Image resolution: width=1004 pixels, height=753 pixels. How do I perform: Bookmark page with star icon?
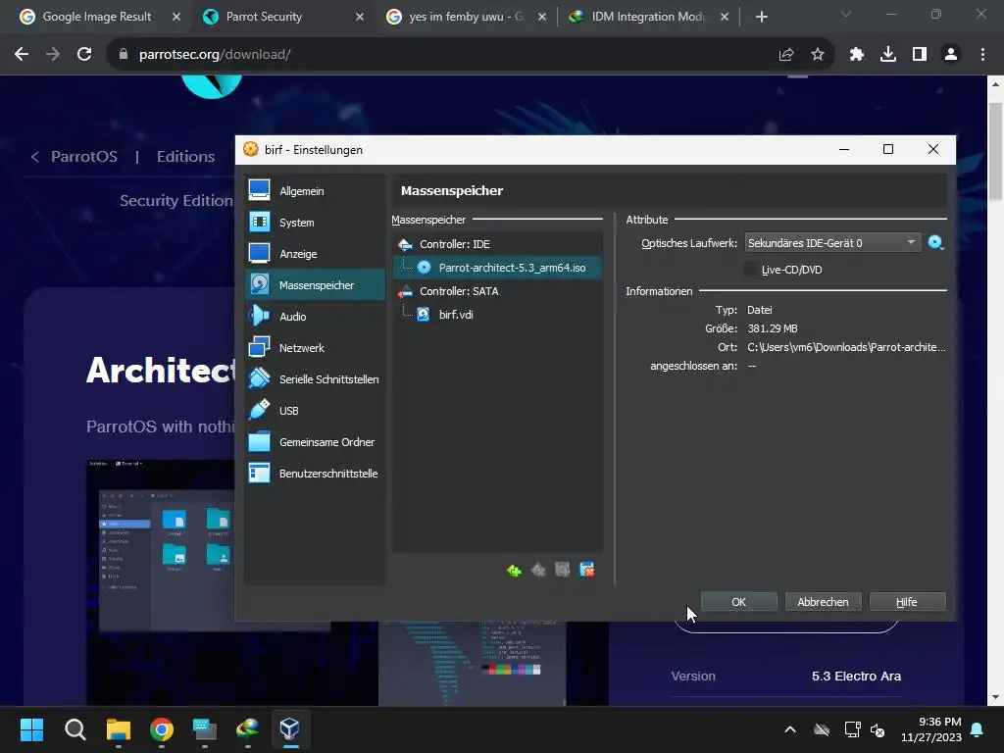(x=818, y=55)
